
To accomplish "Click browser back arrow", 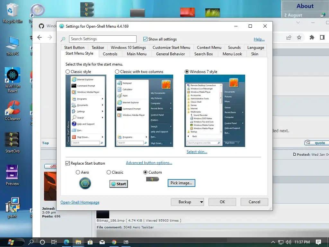I will (40, 37).
